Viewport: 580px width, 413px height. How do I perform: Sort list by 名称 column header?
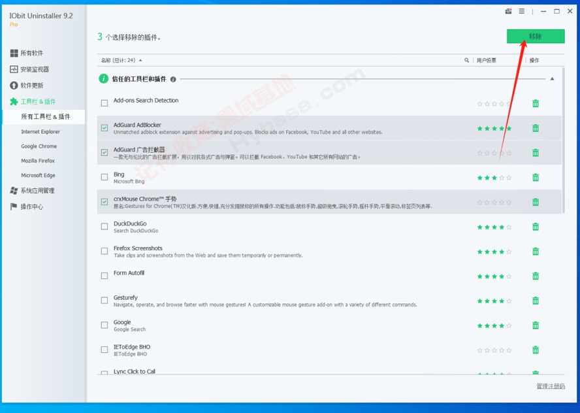point(118,60)
